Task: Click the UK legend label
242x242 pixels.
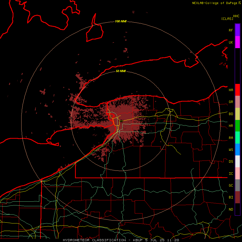Action: 231,42
